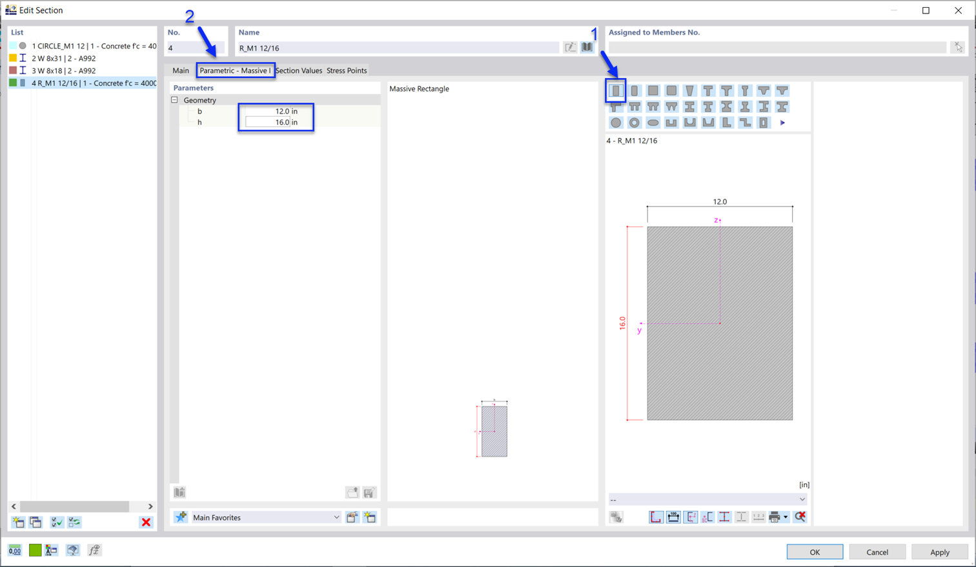Select the double-tee (pi) section shape icon
976x567 pixels.
click(x=635, y=106)
